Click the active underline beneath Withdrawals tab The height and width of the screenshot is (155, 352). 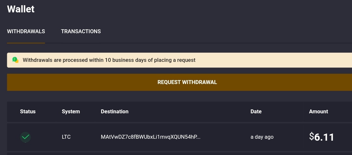tap(26, 43)
